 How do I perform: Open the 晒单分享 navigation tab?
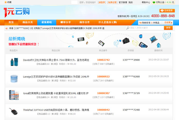pyautogui.click(x=66, y=22)
